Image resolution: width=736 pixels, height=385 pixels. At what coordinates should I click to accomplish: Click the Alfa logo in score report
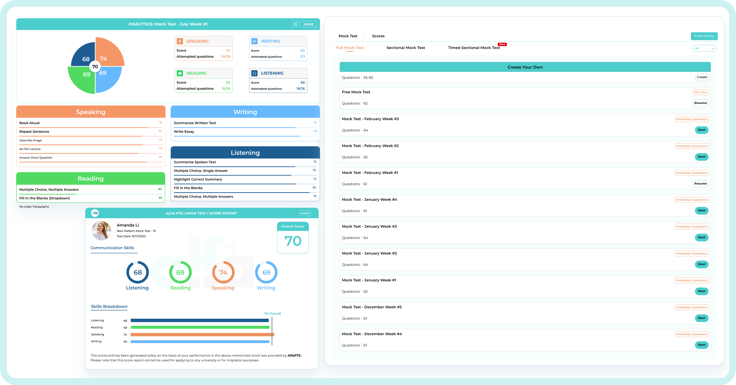click(x=95, y=213)
